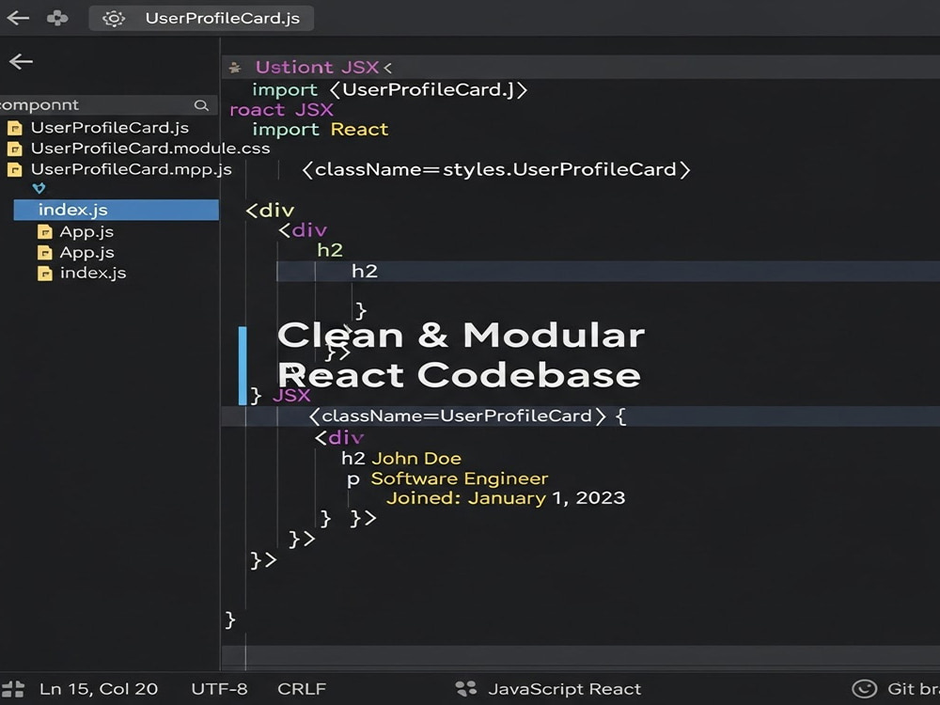940x705 pixels.
Task: Click the small icon before Ustiont JSX
Action: point(235,68)
